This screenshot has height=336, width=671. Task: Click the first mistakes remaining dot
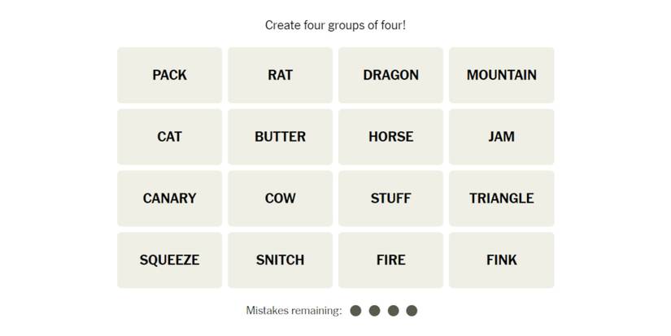coord(355,311)
